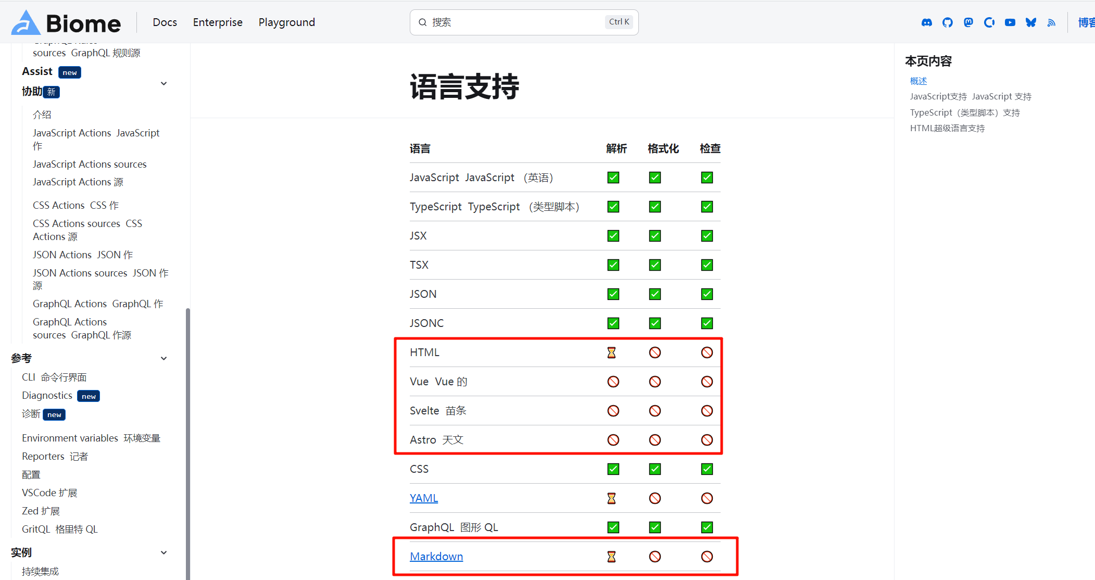Open the 博客 blog link in header
This screenshot has width=1095, height=580.
click(1086, 22)
